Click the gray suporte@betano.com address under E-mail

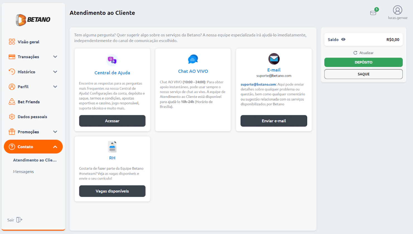click(274, 76)
